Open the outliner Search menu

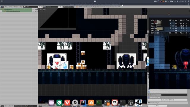pyautogui.click(x=11, y=106)
